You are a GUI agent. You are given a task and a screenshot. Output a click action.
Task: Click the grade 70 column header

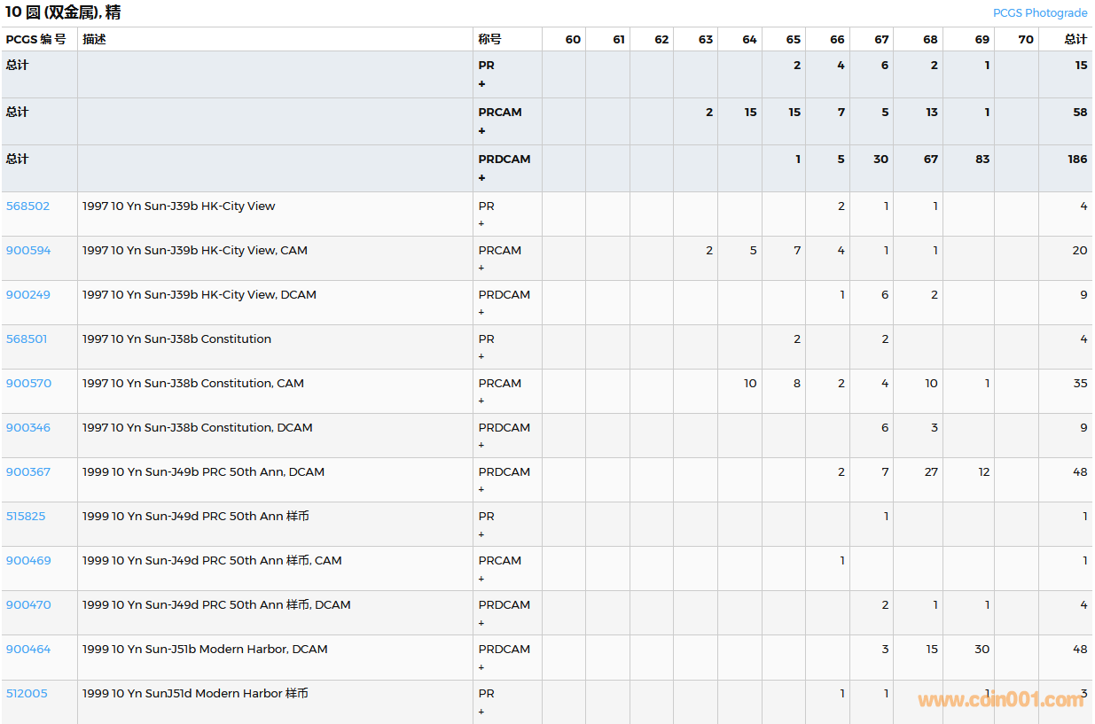coord(1026,40)
